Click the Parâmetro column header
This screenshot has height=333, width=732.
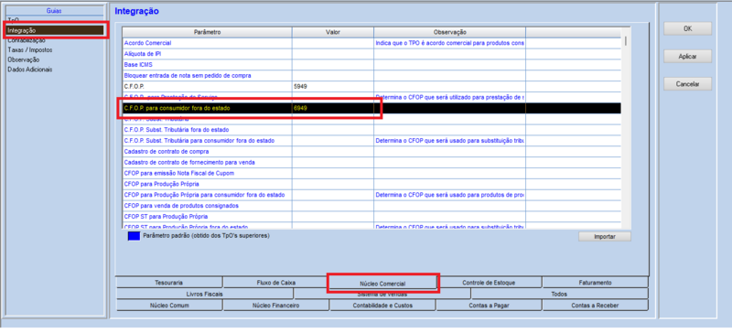pos(208,32)
